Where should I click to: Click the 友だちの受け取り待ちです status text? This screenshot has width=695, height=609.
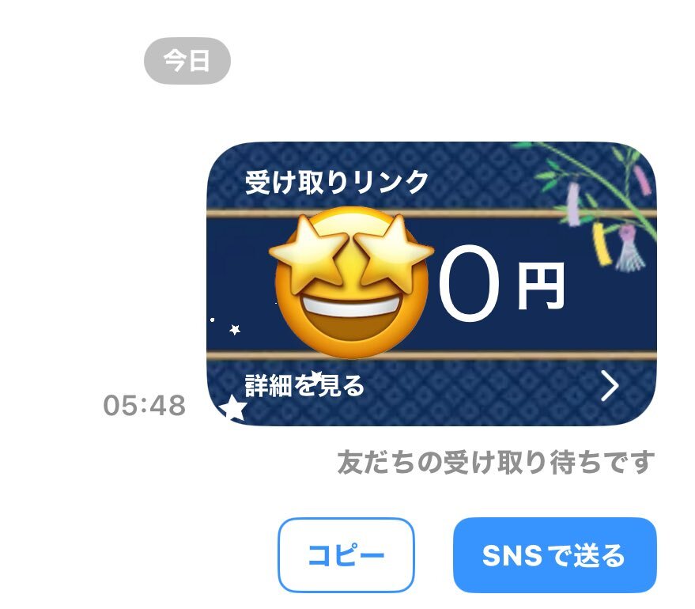[x=496, y=462]
